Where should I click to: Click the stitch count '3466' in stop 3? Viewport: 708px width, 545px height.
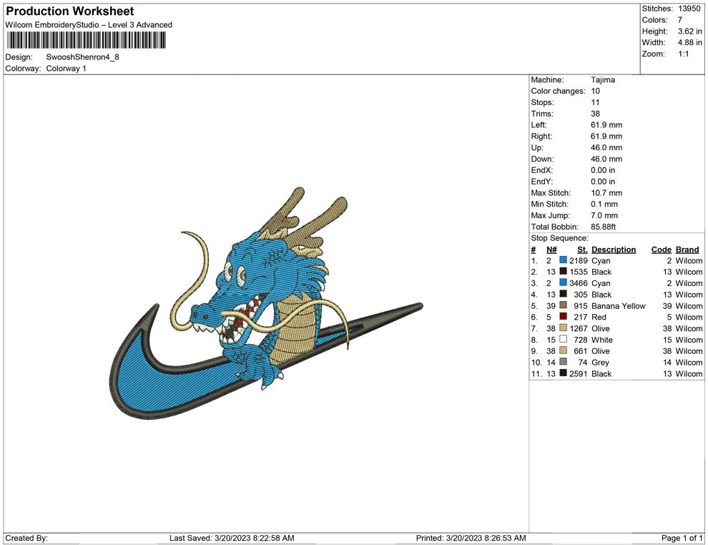click(x=579, y=283)
